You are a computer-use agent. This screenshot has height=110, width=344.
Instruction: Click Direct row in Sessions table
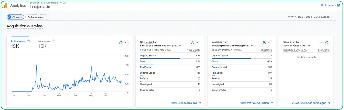coord(242,61)
